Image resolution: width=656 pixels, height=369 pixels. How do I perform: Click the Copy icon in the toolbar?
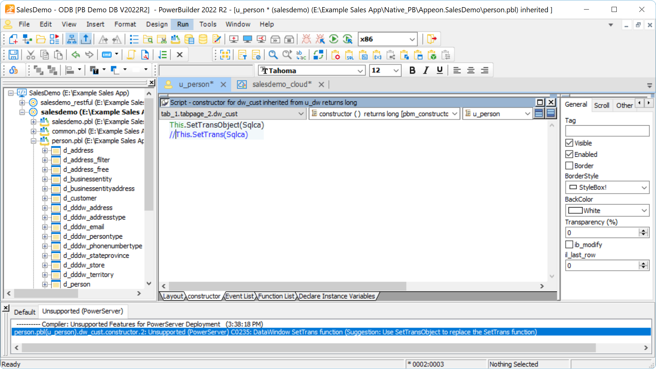[x=44, y=55]
